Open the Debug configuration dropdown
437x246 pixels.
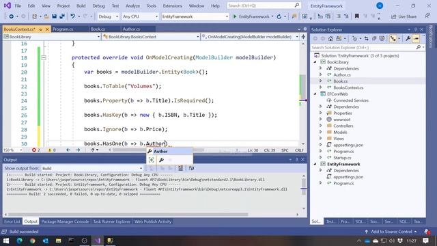pos(108,16)
